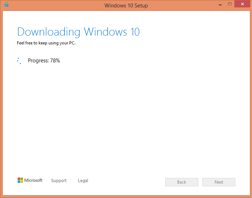Click the Microsoft logo
Screen dimensions: 252x198
tap(30, 180)
